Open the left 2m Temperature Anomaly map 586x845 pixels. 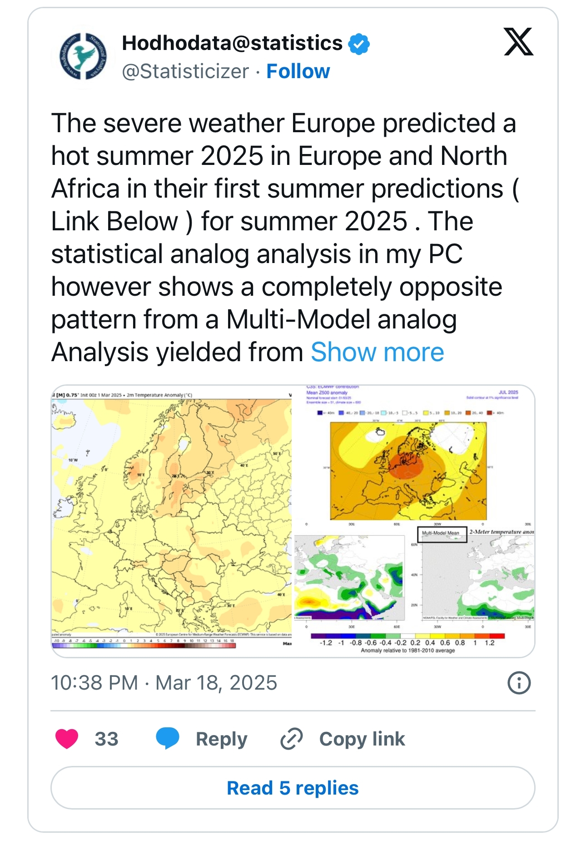pyautogui.click(x=172, y=518)
